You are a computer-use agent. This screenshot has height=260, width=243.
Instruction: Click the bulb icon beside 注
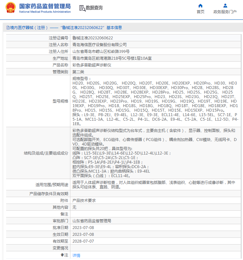coord(62,255)
